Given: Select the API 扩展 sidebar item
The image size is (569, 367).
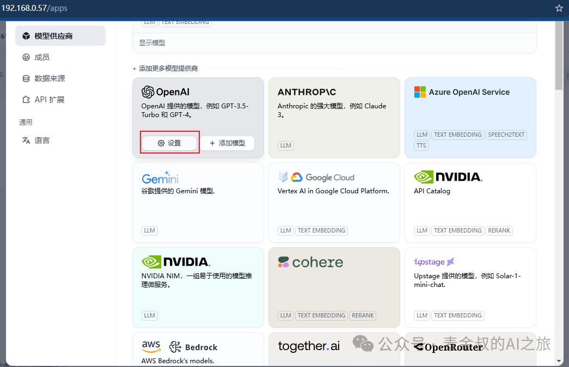Looking at the screenshot, I should 50,100.
